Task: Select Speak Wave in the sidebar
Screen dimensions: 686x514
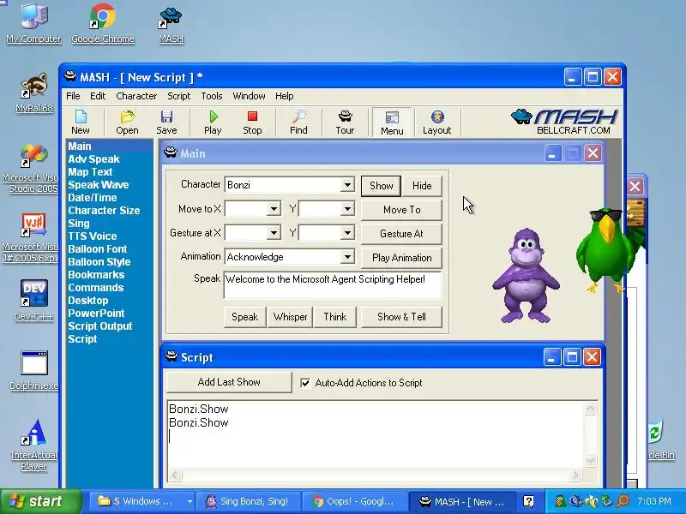Action: pyautogui.click(x=98, y=185)
